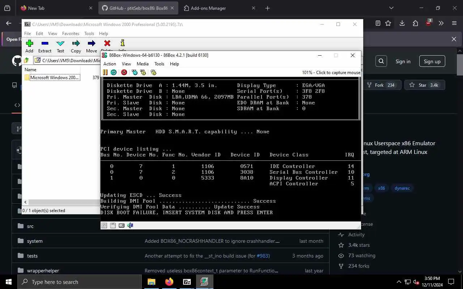463x289 pixels.
Task: Click the uBlock extension icon with badge
Action: coord(429,22)
